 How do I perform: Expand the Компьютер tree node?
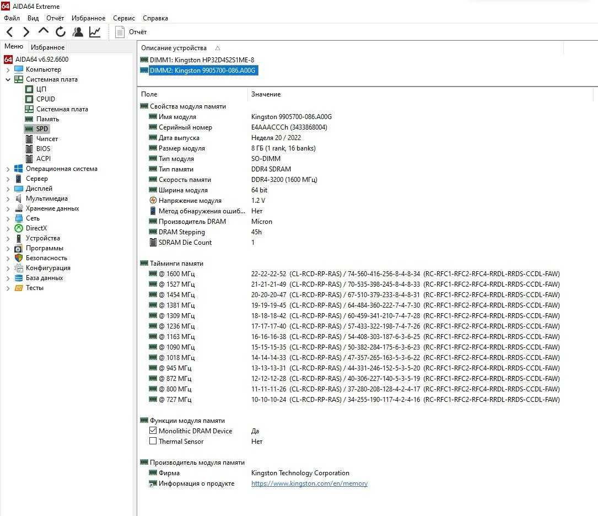[x=8, y=70]
